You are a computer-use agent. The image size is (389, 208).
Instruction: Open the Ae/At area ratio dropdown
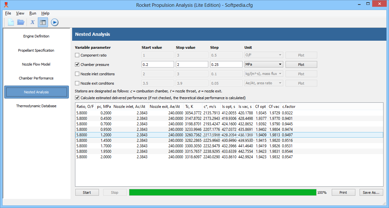[264, 83]
